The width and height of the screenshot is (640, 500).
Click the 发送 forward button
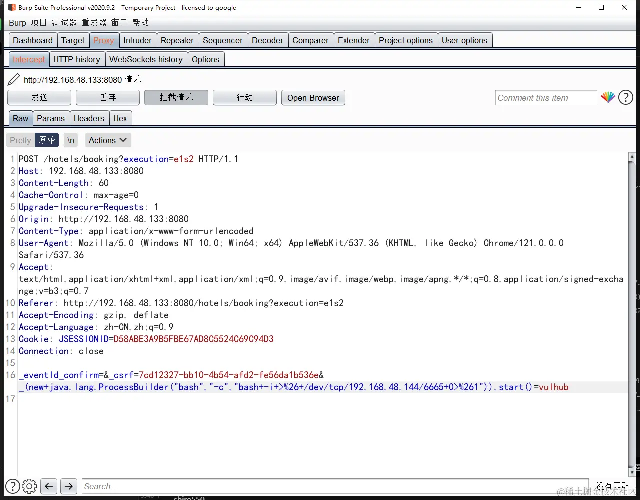[x=39, y=98]
